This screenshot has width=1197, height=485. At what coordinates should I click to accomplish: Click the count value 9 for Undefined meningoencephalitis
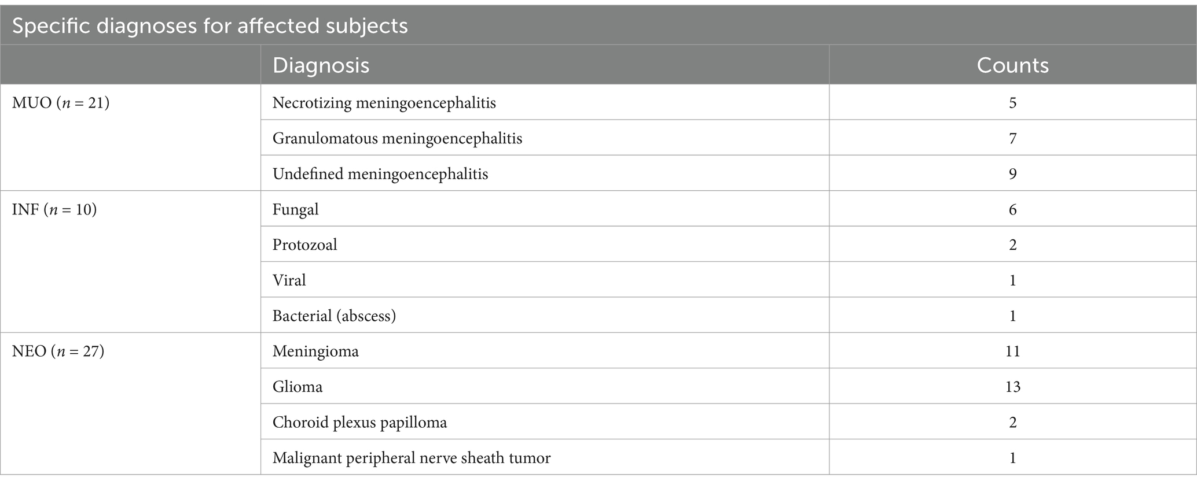(x=1012, y=174)
